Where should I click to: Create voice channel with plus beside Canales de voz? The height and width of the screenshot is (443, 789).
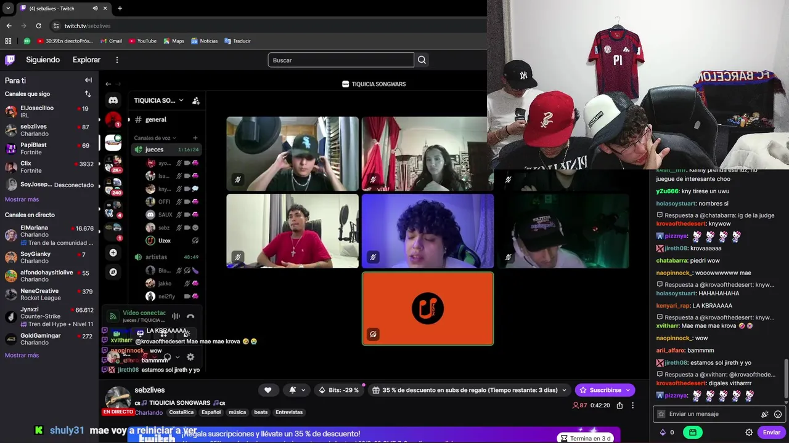pyautogui.click(x=195, y=138)
